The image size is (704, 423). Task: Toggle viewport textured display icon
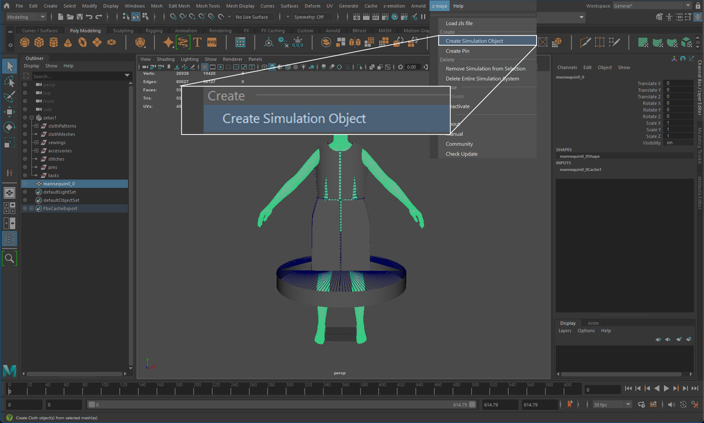point(295,67)
